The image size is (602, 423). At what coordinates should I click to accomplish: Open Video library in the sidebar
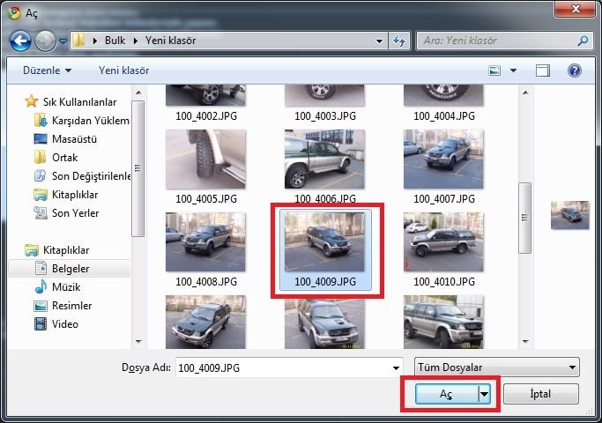coord(64,324)
